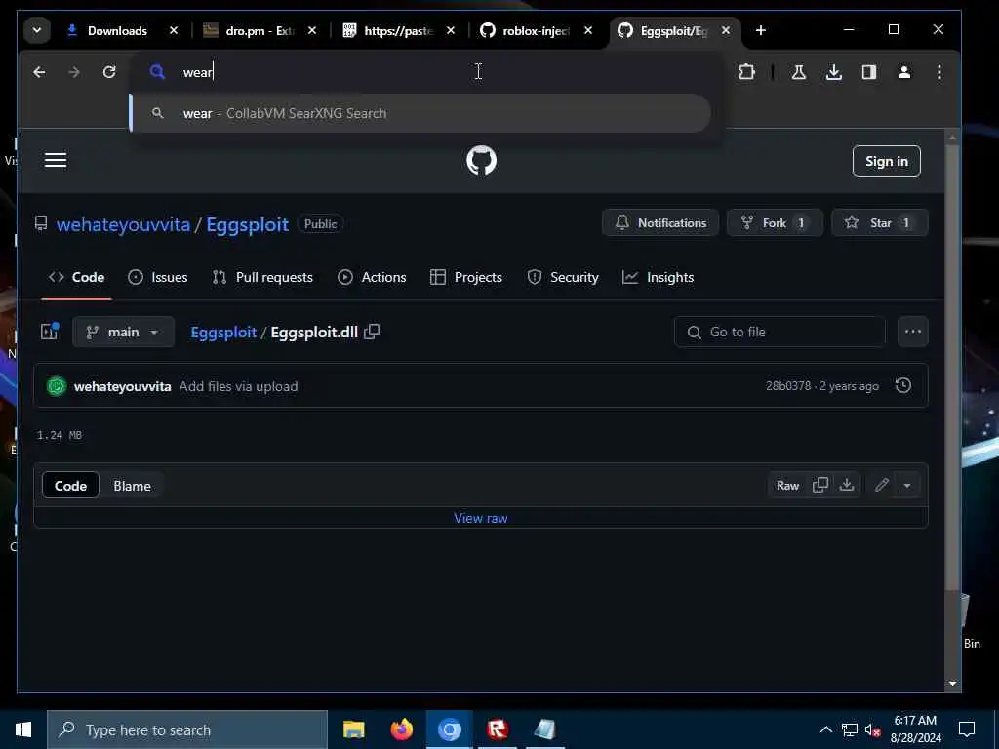Image resolution: width=999 pixels, height=749 pixels.
Task: Switch to Blame view
Action: 132,486
